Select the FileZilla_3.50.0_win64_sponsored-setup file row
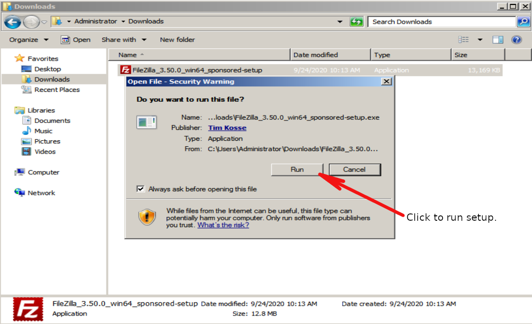This screenshot has height=324, width=532. point(310,70)
